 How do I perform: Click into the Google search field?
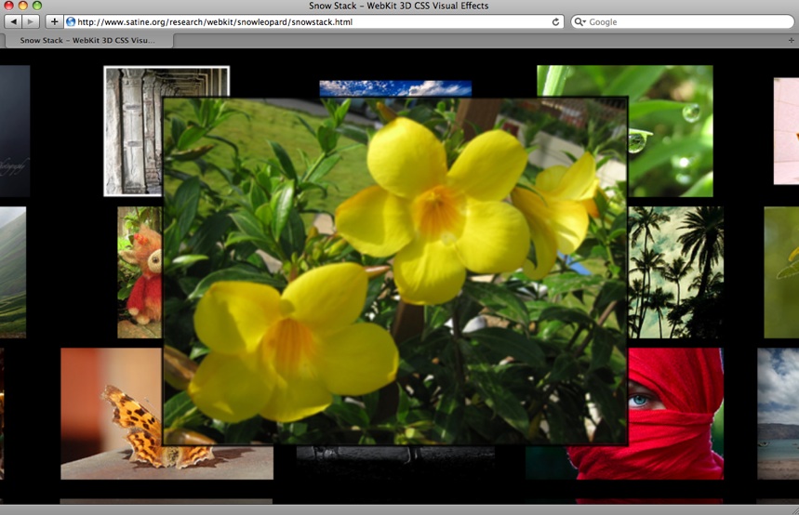tap(683, 22)
